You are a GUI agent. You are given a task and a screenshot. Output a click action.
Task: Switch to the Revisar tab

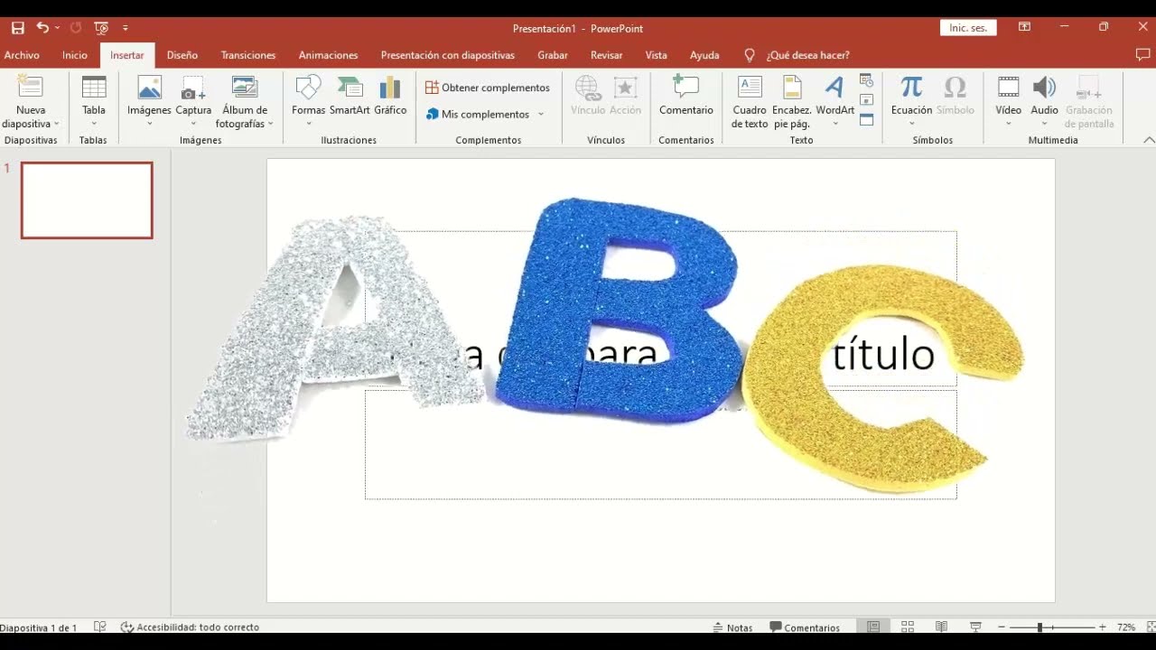[607, 55]
